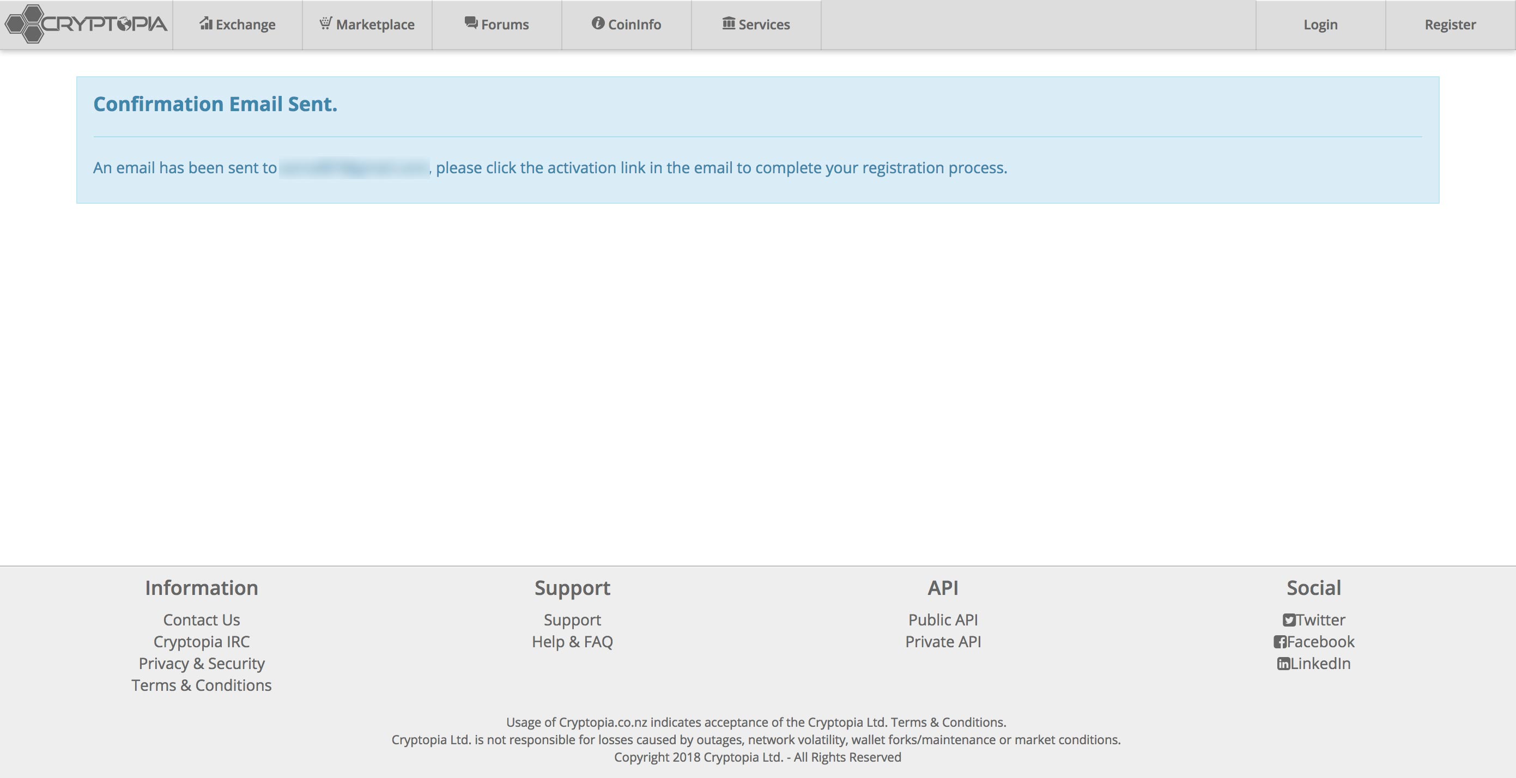1516x778 pixels.
Task: Open the Support link under Support heading
Action: point(572,621)
